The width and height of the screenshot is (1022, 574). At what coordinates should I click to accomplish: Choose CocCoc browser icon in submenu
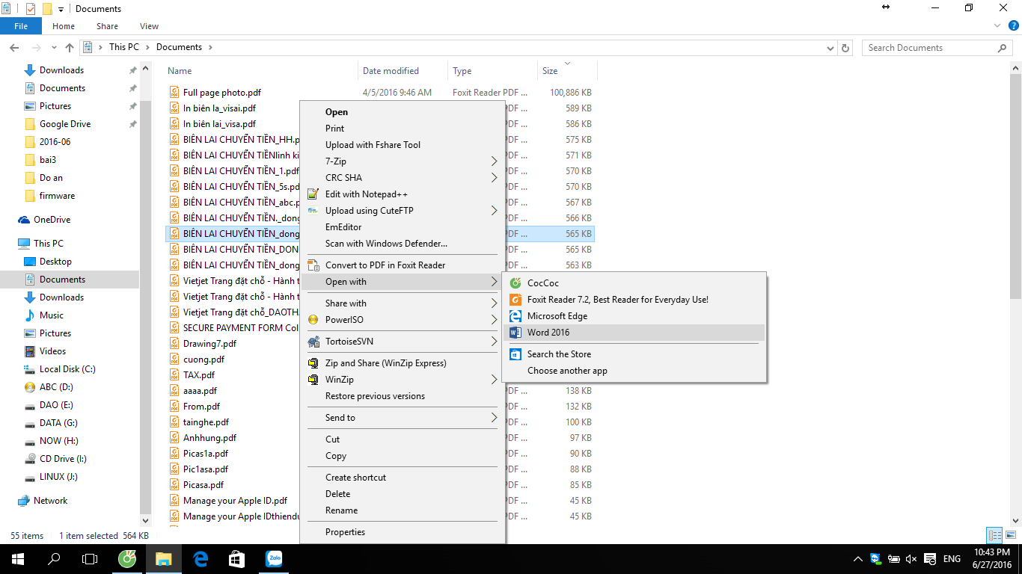(515, 283)
